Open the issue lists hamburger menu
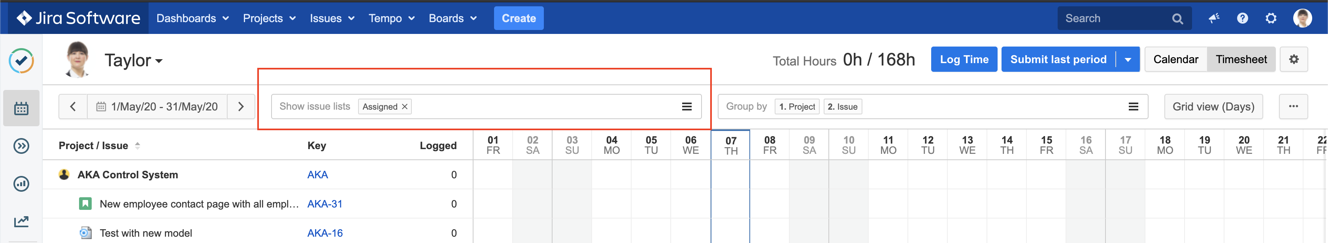This screenshot has width=1328, height=243. (x=686, y=107)
